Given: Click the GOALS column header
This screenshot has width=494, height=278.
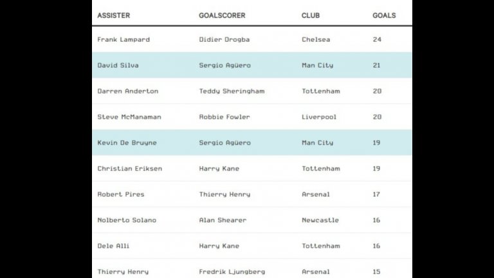Looking at the screenshot, I should (x=384, y=15).
